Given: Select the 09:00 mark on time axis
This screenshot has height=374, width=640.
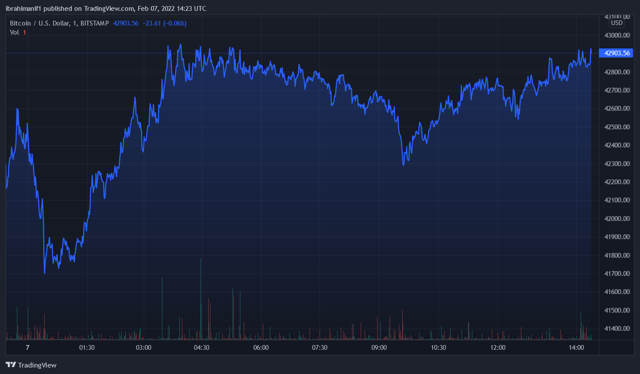Looking at the screenshot, I should [379, 348].
